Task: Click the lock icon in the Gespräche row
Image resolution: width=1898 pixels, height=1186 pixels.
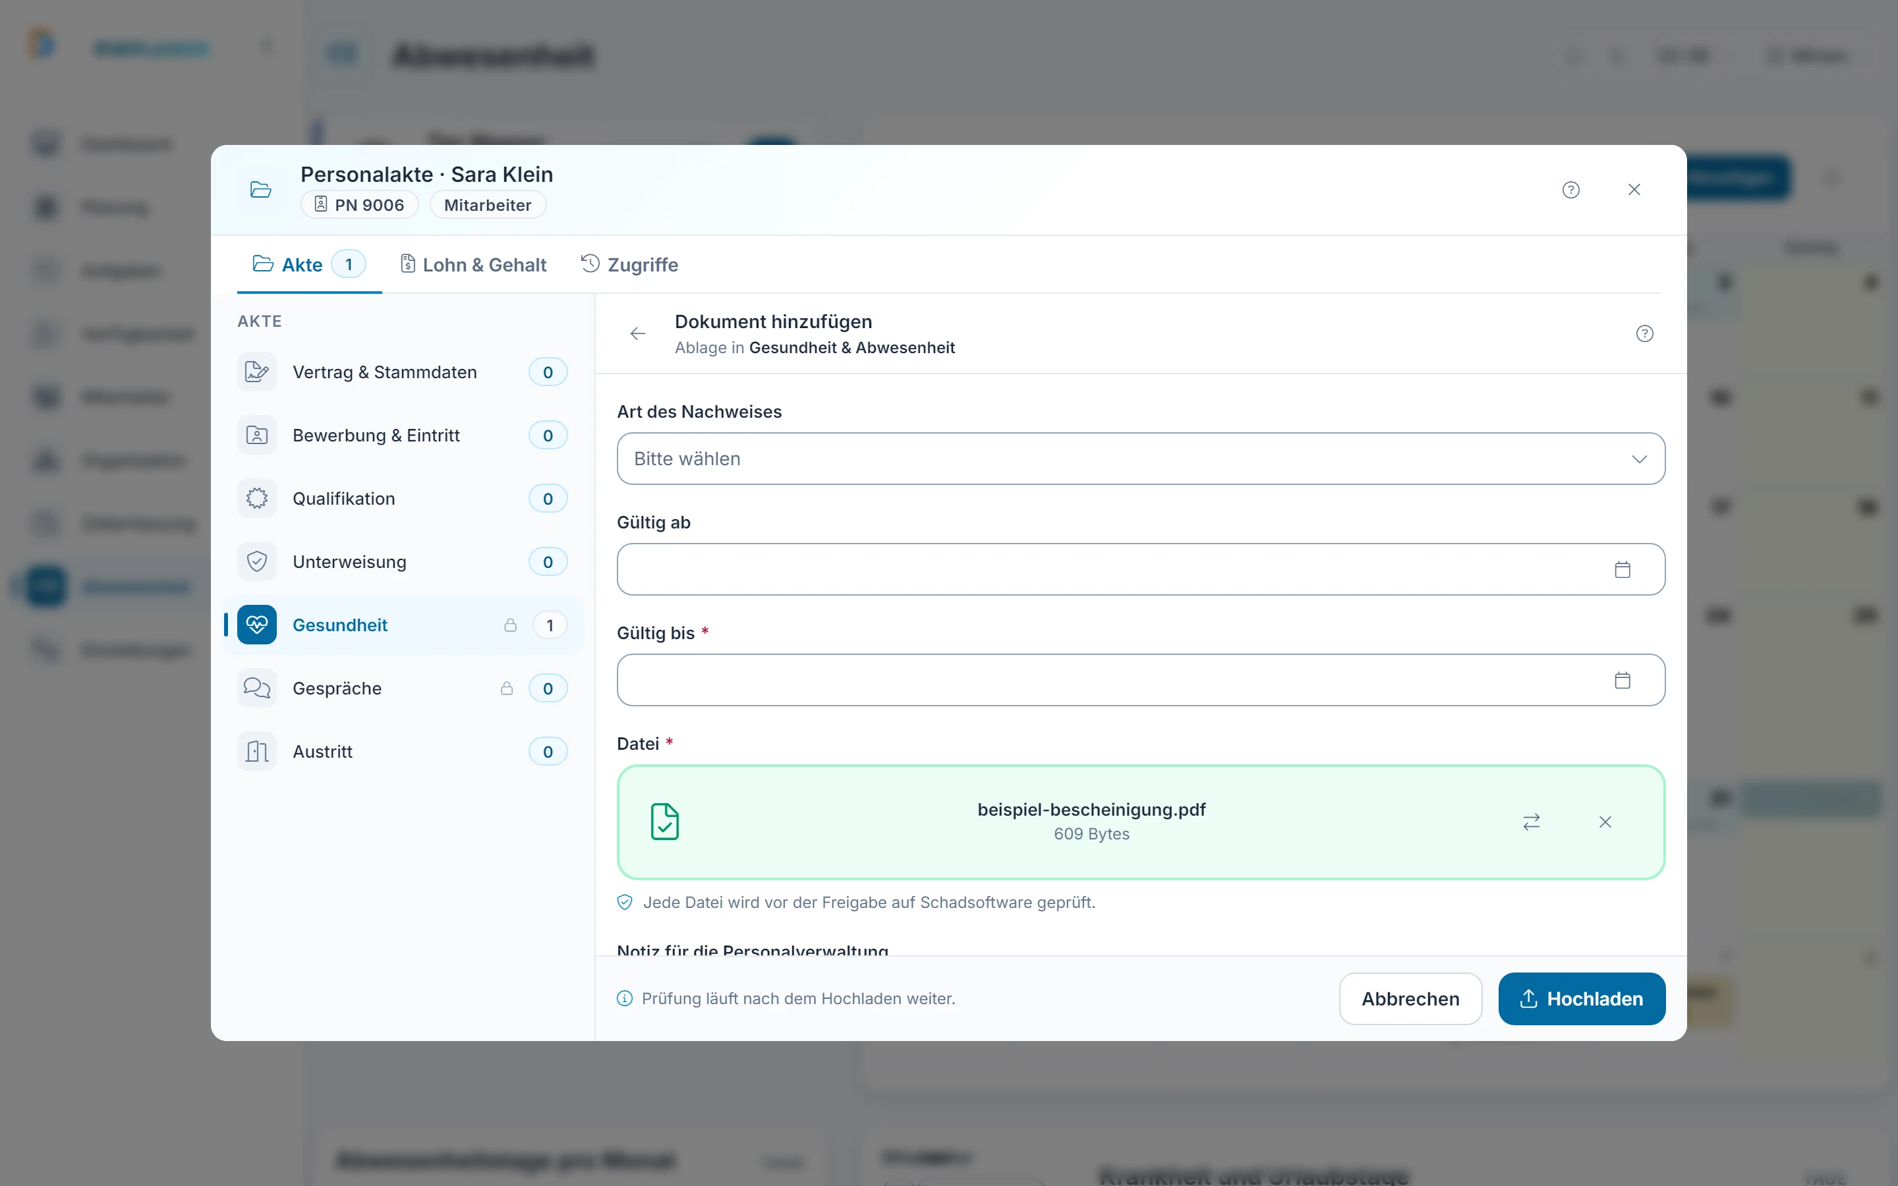Action: coord(507,689)
